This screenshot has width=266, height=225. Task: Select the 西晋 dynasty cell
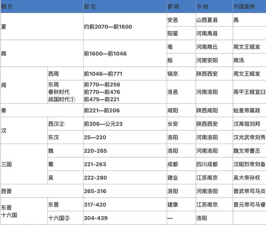(42, 191)
